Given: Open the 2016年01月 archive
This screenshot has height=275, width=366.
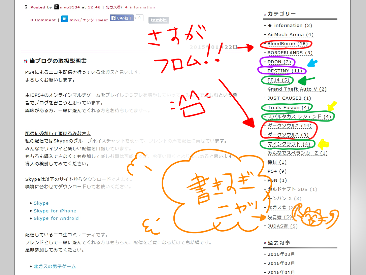Looking at the screenshot, I should coord(281,272).
